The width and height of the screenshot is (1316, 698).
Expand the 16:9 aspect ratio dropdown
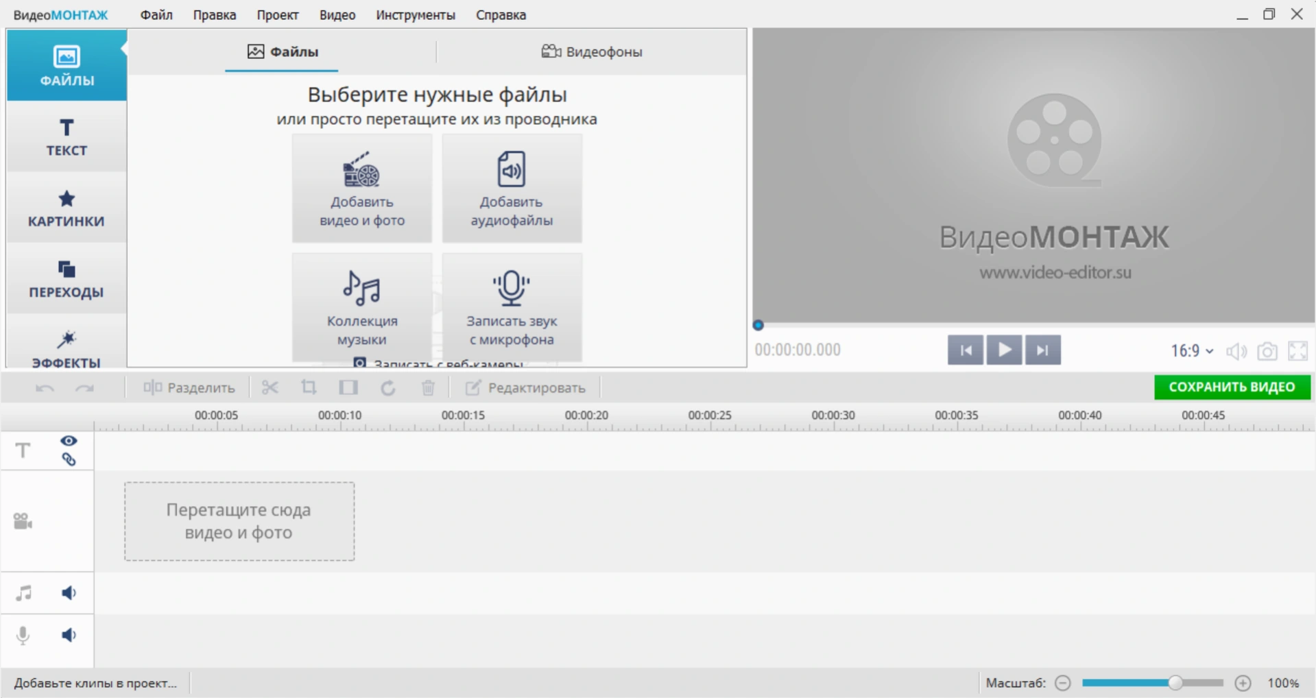(x=1192, y=351)
